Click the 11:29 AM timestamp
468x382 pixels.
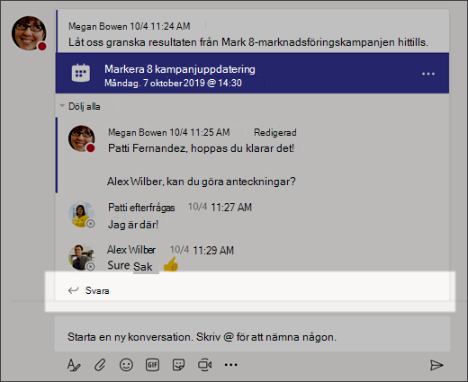coord(213,251)
